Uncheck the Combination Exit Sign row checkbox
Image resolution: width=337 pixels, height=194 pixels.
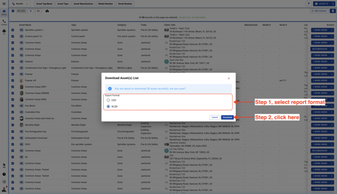tap(13, 68)
